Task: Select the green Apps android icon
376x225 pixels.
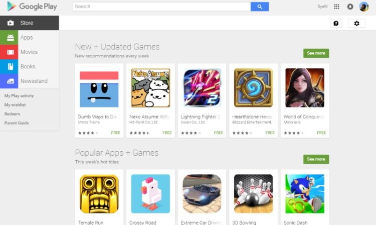Action: click(9, 38)
